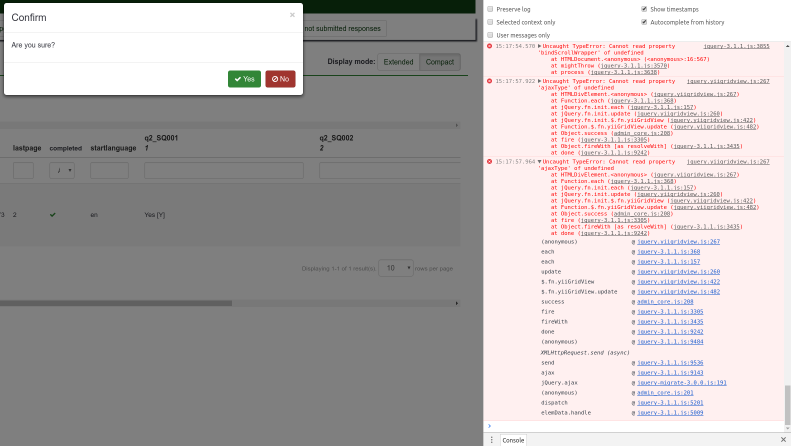Open the completed filter dropdown
Screen dimensions: 791x446
point(62,170)
